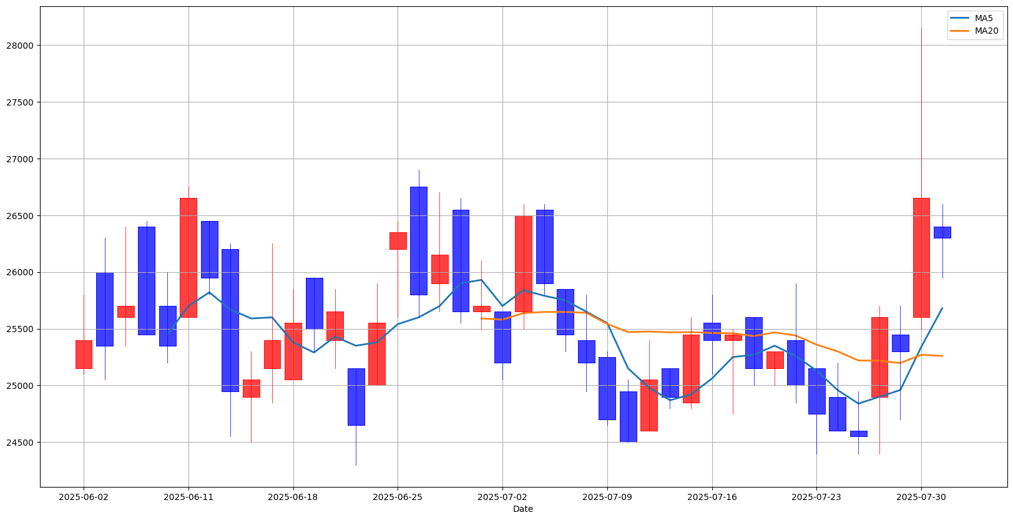Select the tall red candle above 2025-06-11
Screen dimensions: 1013x520
[x=188, y=258]
